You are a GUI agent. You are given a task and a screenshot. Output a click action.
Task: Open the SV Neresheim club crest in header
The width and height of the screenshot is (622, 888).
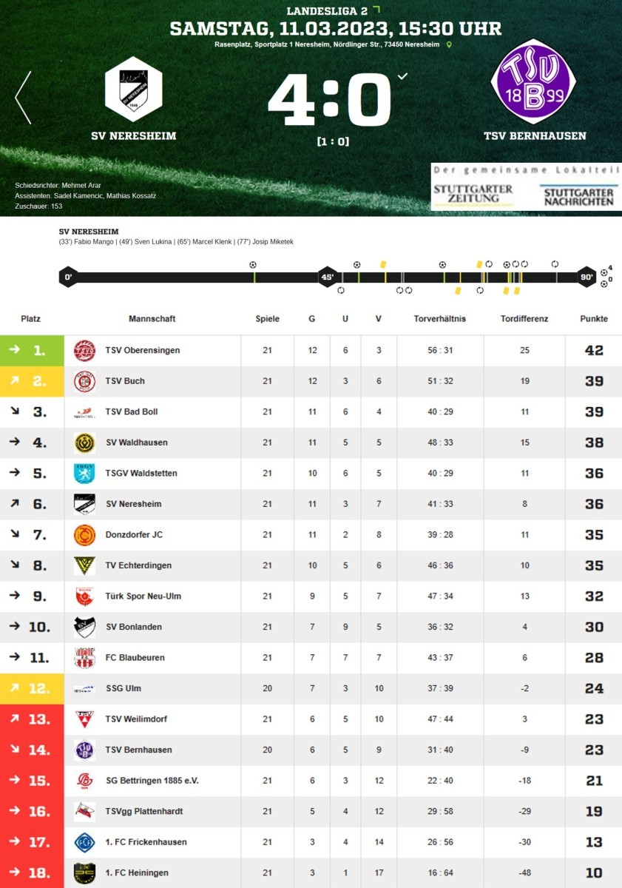pos(133,89)
